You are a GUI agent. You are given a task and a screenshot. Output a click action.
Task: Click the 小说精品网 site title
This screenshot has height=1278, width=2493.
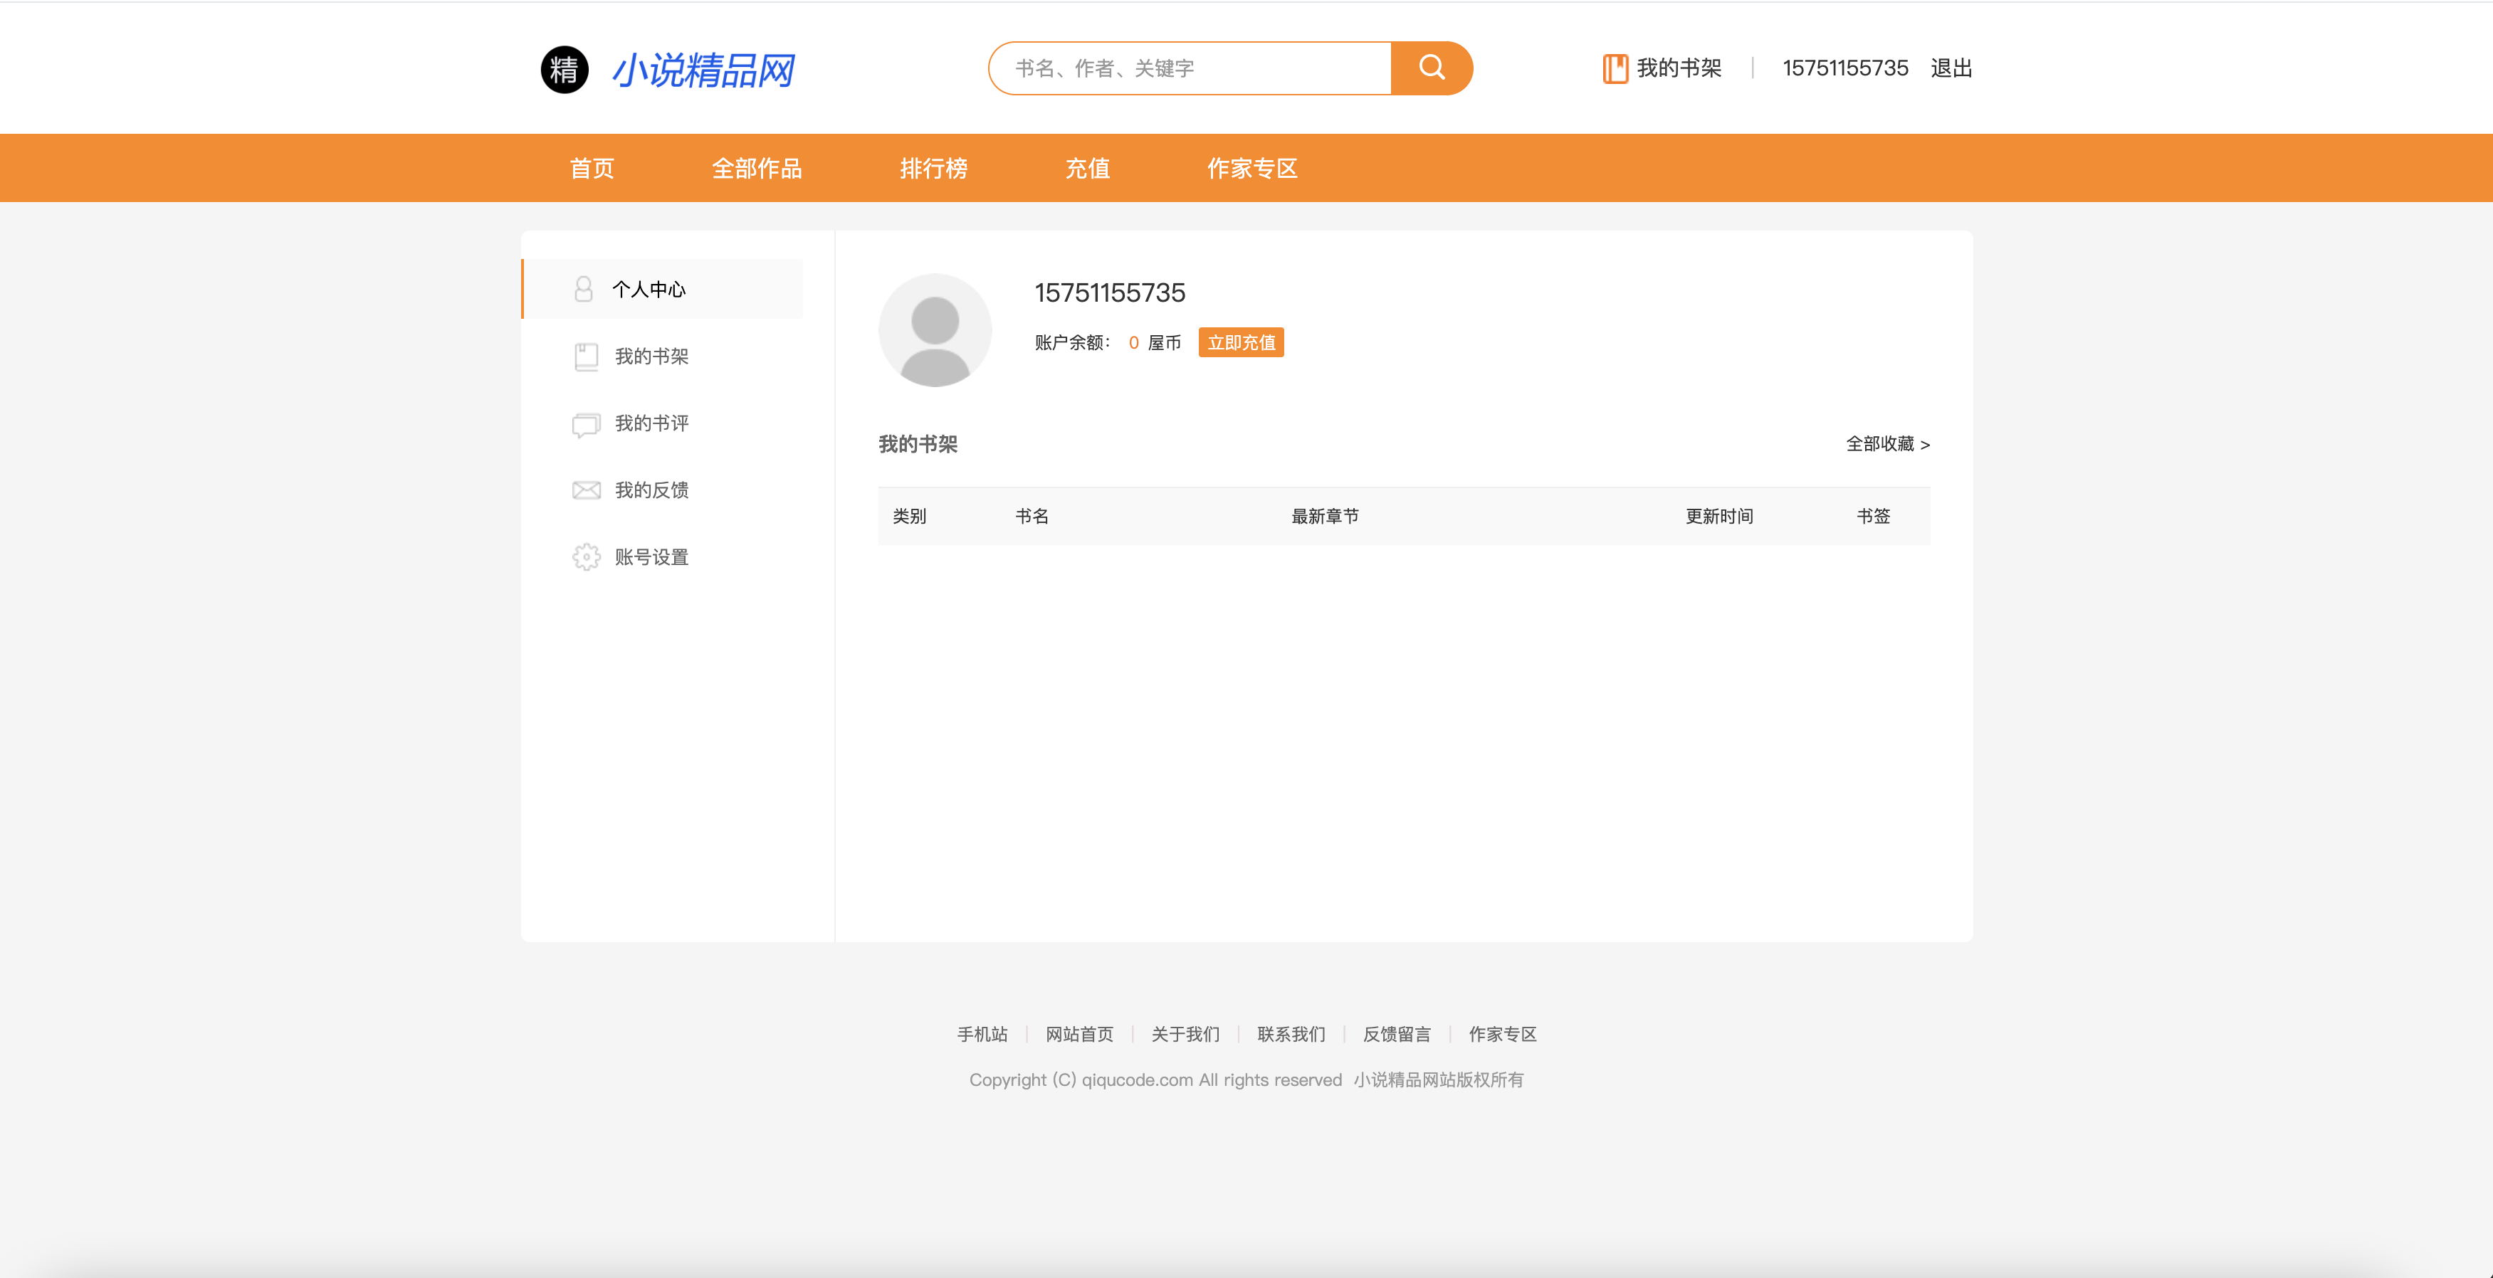pos(703,70)
